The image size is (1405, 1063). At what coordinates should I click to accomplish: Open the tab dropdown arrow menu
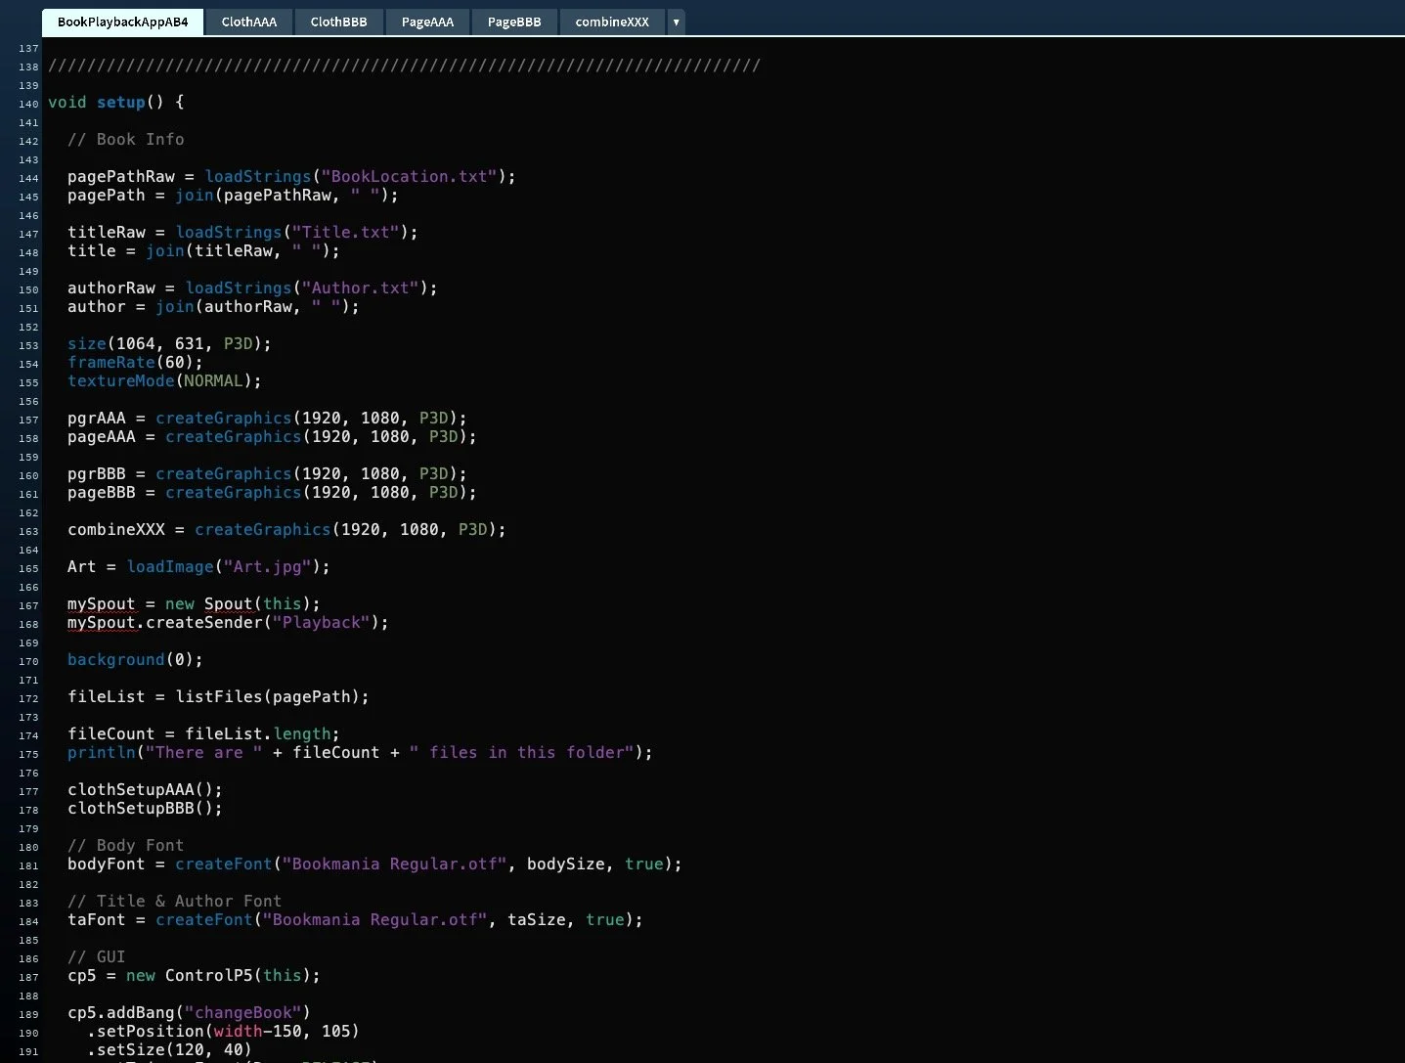[676, 22]
